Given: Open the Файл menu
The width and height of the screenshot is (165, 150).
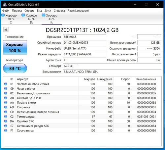Looking at the screenshot, I should pos(6,11).
